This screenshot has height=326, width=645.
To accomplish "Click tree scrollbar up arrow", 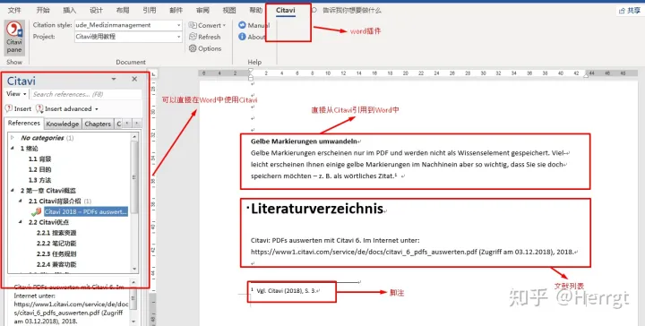I will [134, 136].
